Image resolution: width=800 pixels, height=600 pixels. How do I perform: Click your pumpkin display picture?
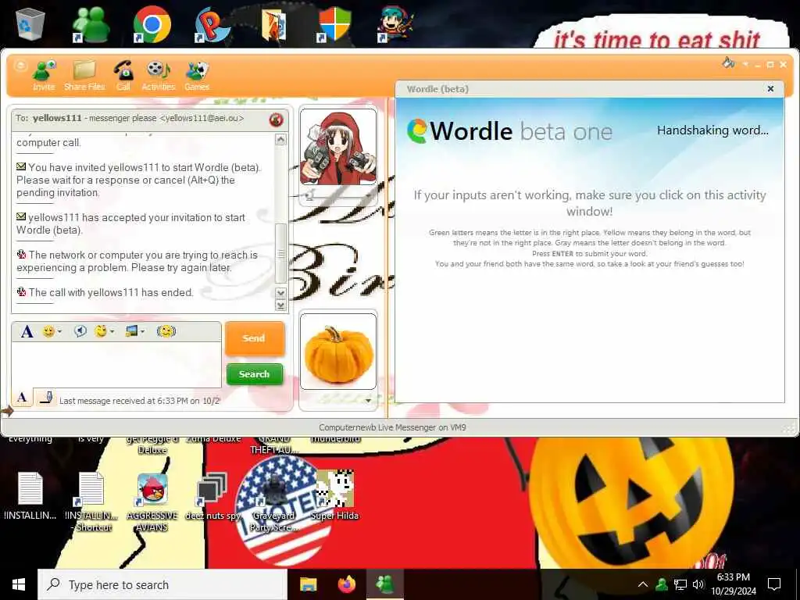[337, 352]
